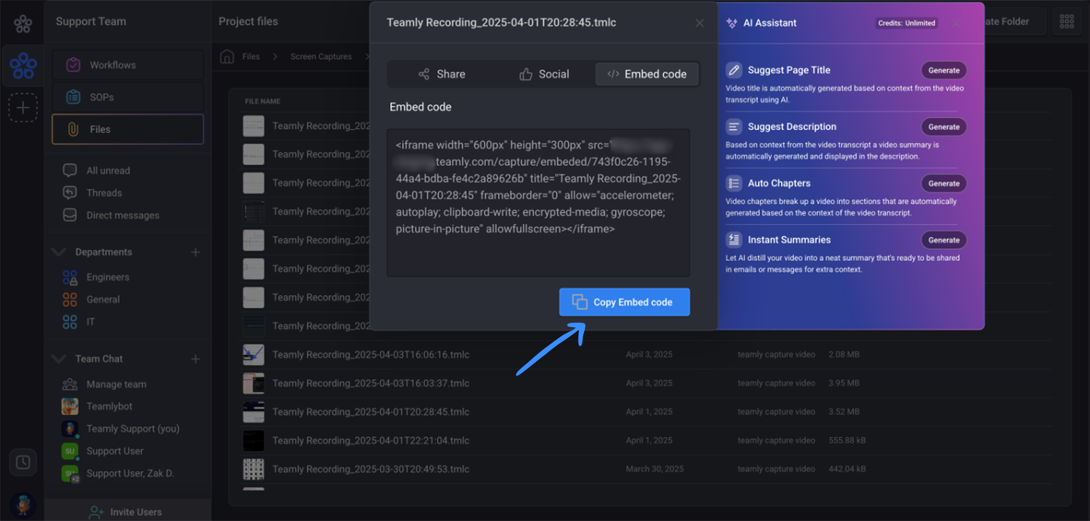Click thumbnail of 2025-03-30T20:49:53 recording

click(x=253, y=469)
